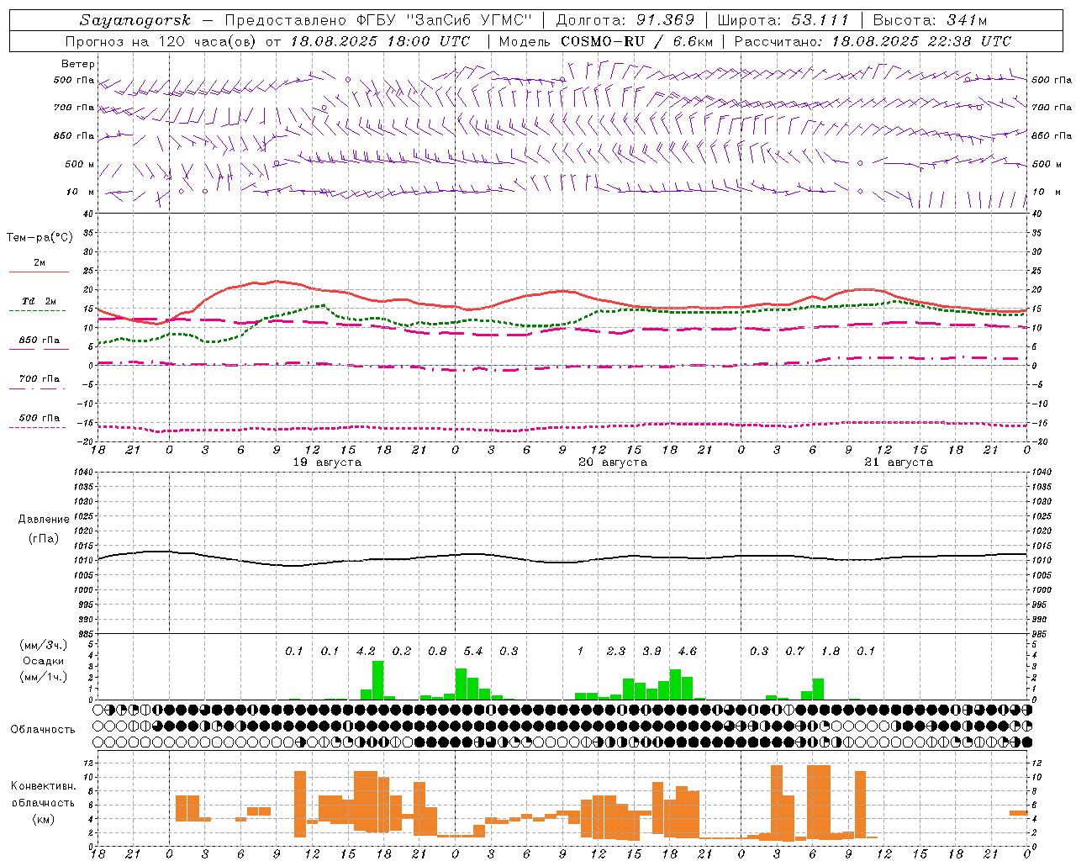Screen dimensions: 1076x861
Task: Click the 3.9 precipitation value
Action: pyautogui.click(x=651, y=652)
